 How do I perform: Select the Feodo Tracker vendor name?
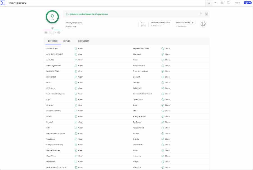point(138,128)
